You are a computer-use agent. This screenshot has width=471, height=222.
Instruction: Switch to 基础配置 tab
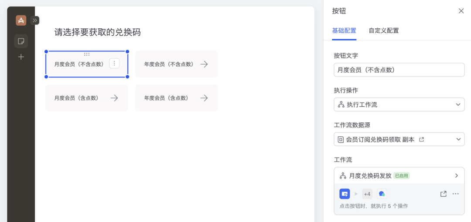[x=344, y=30]
